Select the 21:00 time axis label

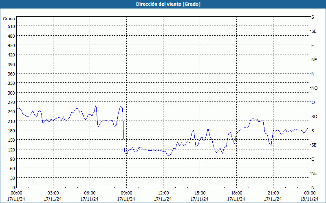(273, 193)
